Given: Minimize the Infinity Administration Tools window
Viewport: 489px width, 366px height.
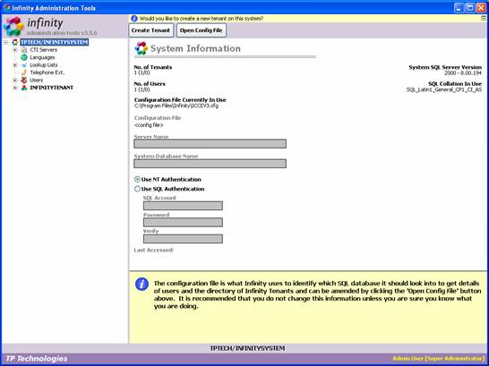Looking at the screenshot, I should point(459,8).
